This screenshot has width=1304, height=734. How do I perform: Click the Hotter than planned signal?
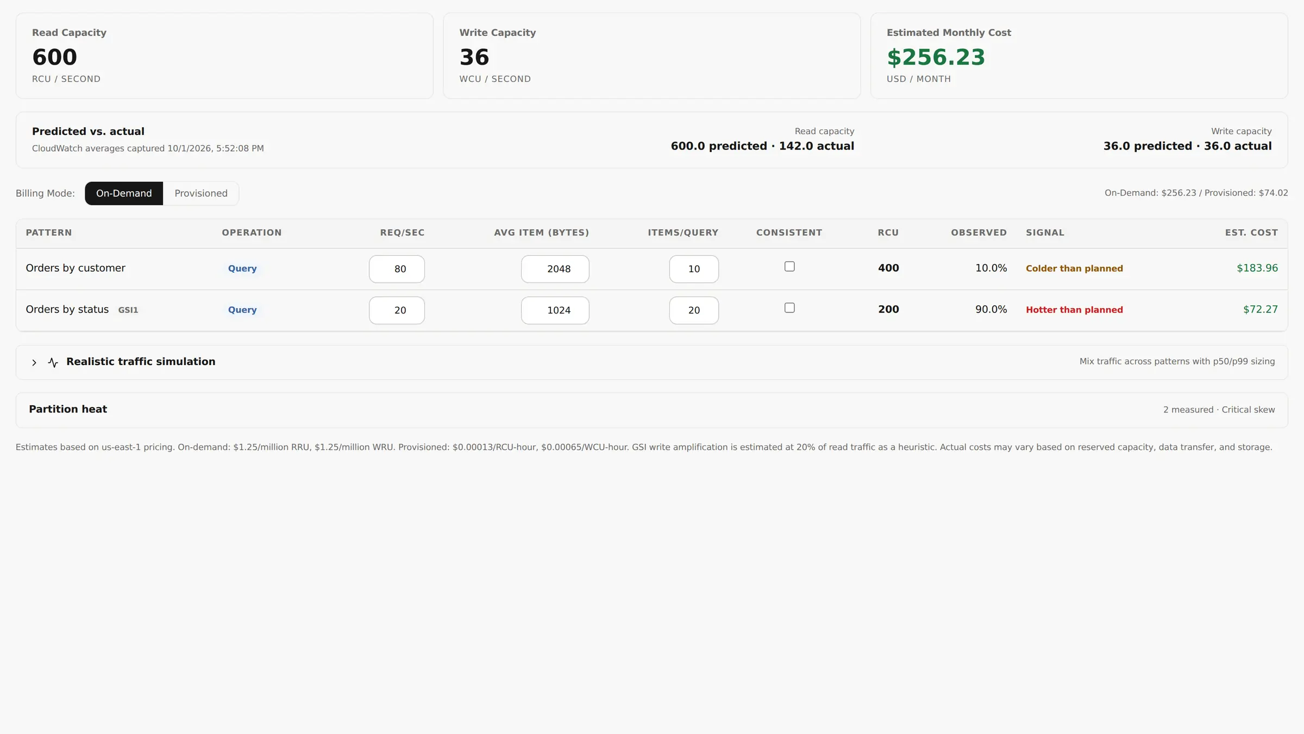tap(1074, 310)
